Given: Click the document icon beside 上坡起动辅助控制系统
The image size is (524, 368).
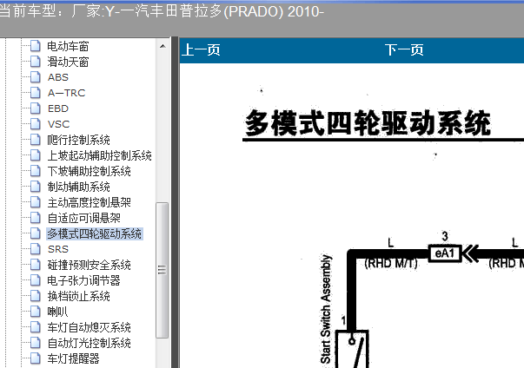Looking at the screenshot, I should [x=36, y=155].
